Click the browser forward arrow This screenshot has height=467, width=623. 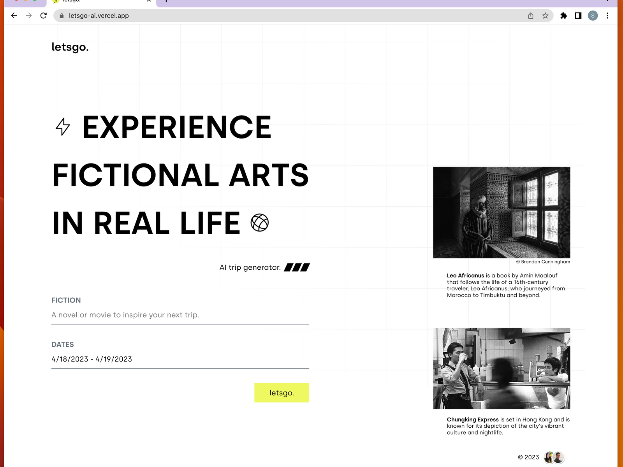(29, 16)
